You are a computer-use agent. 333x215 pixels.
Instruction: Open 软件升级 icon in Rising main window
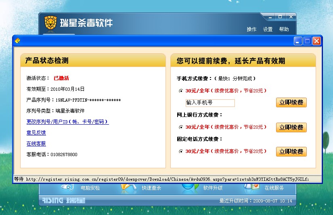point(190,188)
